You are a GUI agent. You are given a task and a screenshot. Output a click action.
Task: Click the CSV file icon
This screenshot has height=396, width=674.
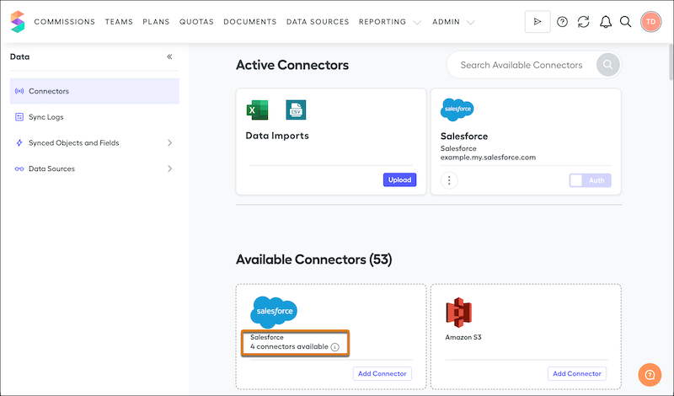[x=297, y=110]
